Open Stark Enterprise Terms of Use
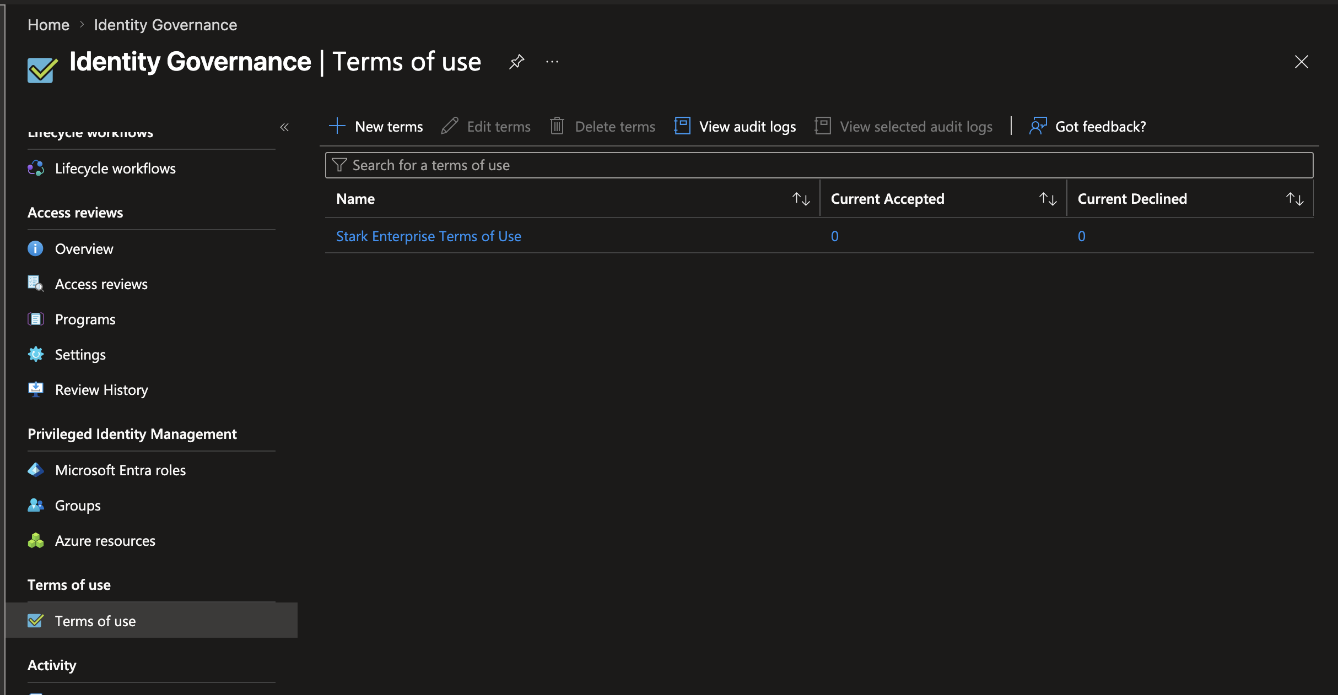The height and width of the screenshot is (695, 1338). point(429,236)
